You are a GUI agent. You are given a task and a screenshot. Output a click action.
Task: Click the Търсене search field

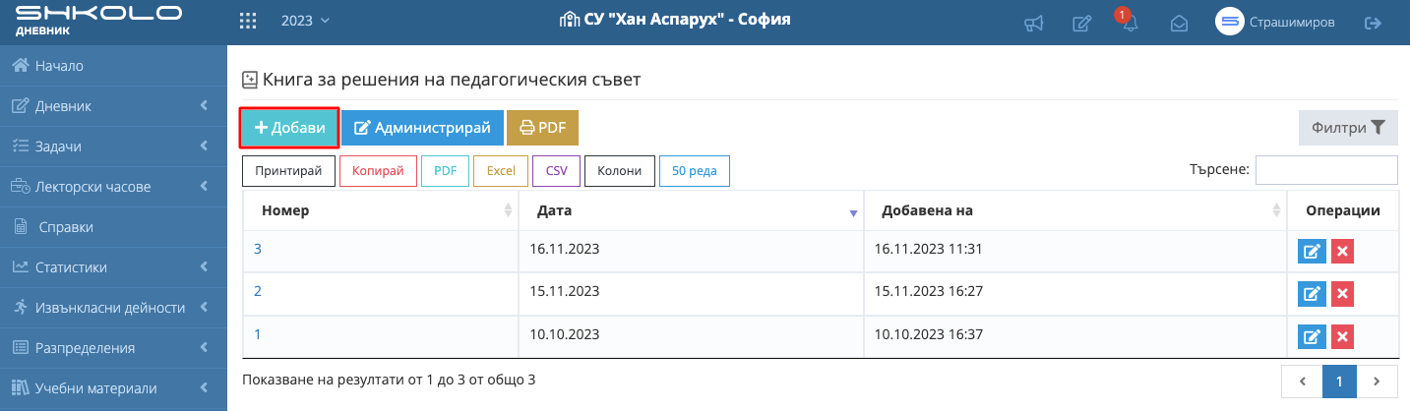click(1326, 170)
